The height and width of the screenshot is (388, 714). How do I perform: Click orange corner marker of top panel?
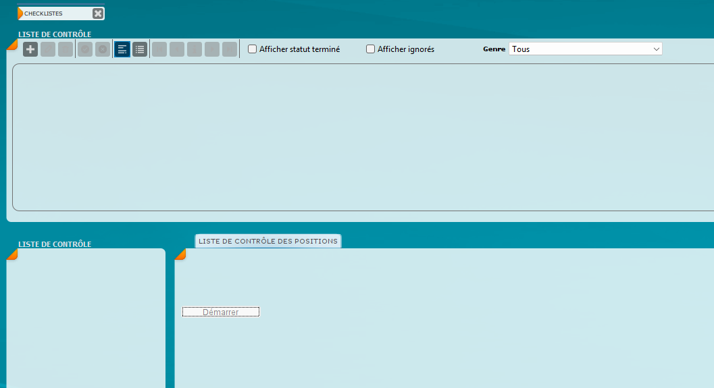(x=12, y=45)
